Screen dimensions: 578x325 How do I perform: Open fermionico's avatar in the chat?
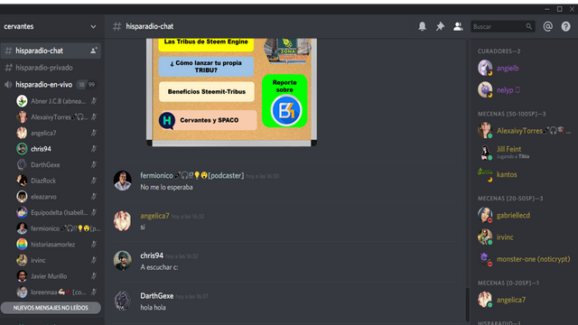coord(123,181)
